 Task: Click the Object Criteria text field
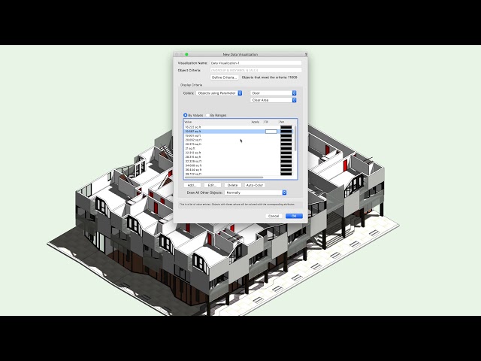click(256, 70)
